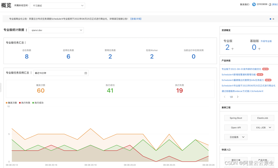
Task: Expand the 日志服务 dropdown button
Action: 236,137
